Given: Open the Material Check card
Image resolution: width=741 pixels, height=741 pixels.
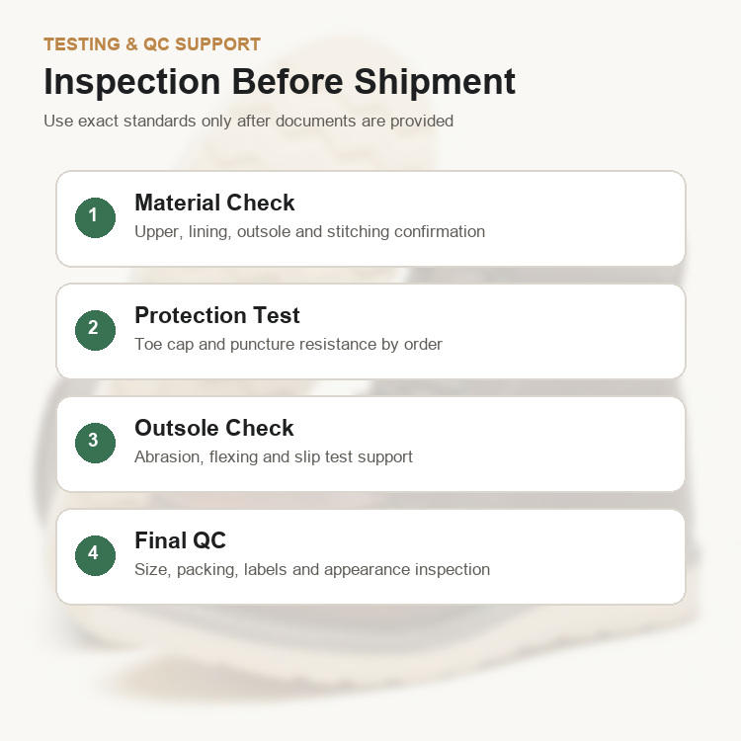Looking at the screenshot, I should coord(370,218).
